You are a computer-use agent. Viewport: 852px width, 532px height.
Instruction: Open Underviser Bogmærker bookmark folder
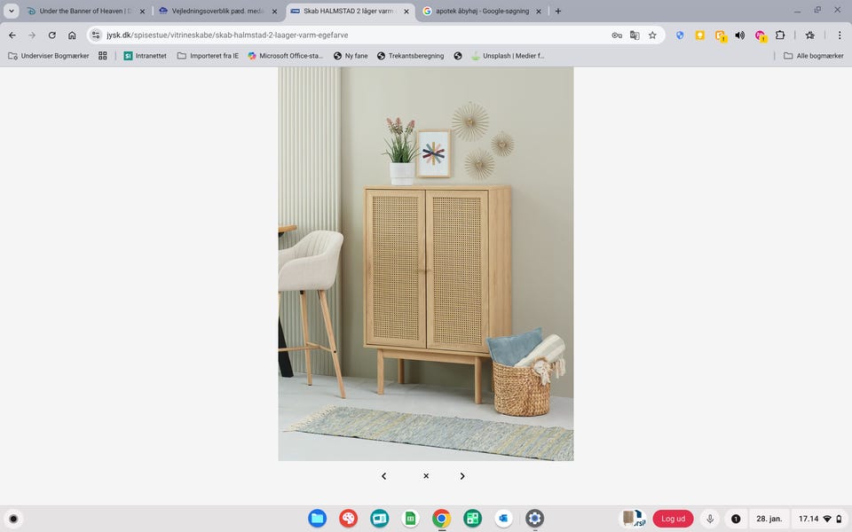49,56
